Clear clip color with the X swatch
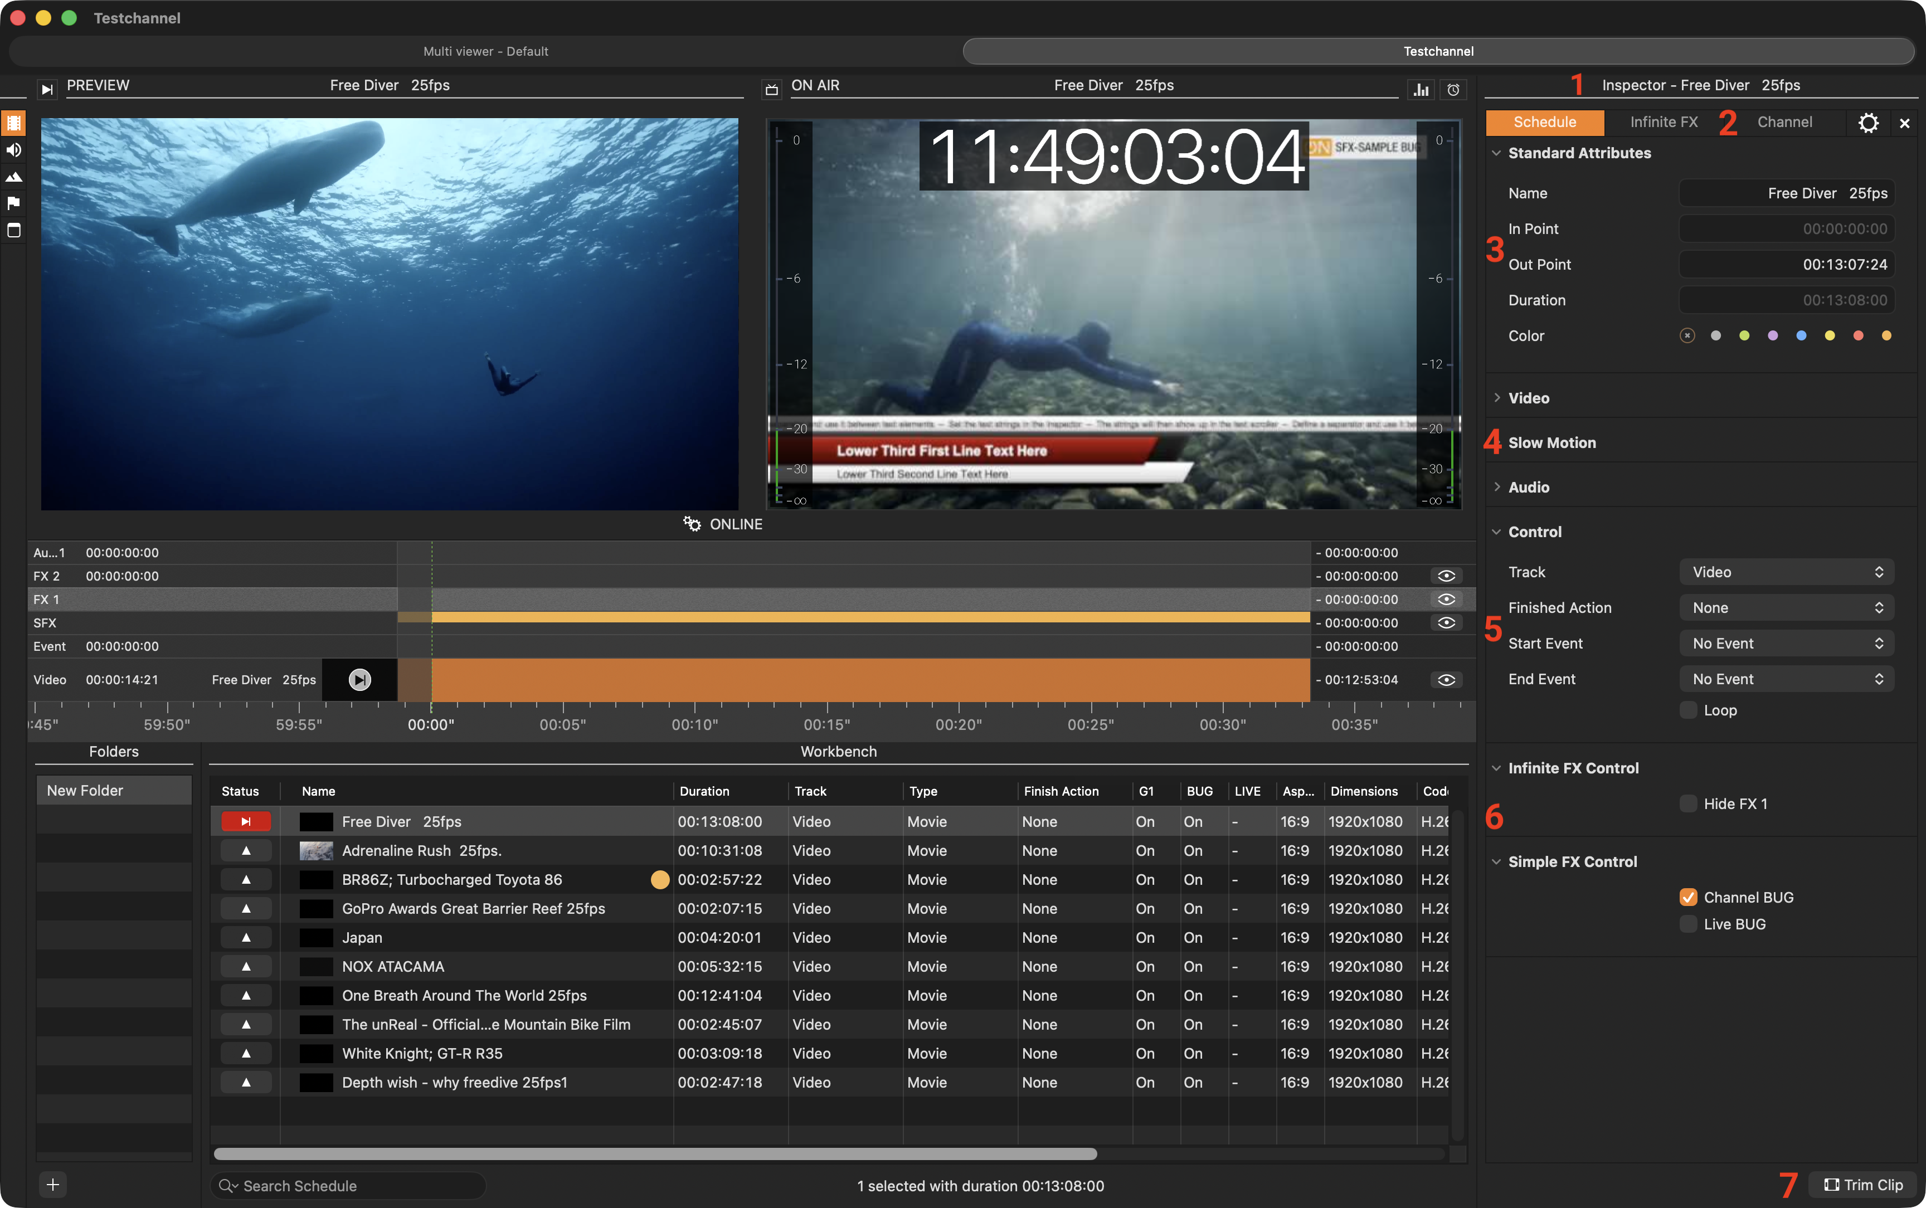The image size is (1926, 1208). click(x=1686, y=335)
